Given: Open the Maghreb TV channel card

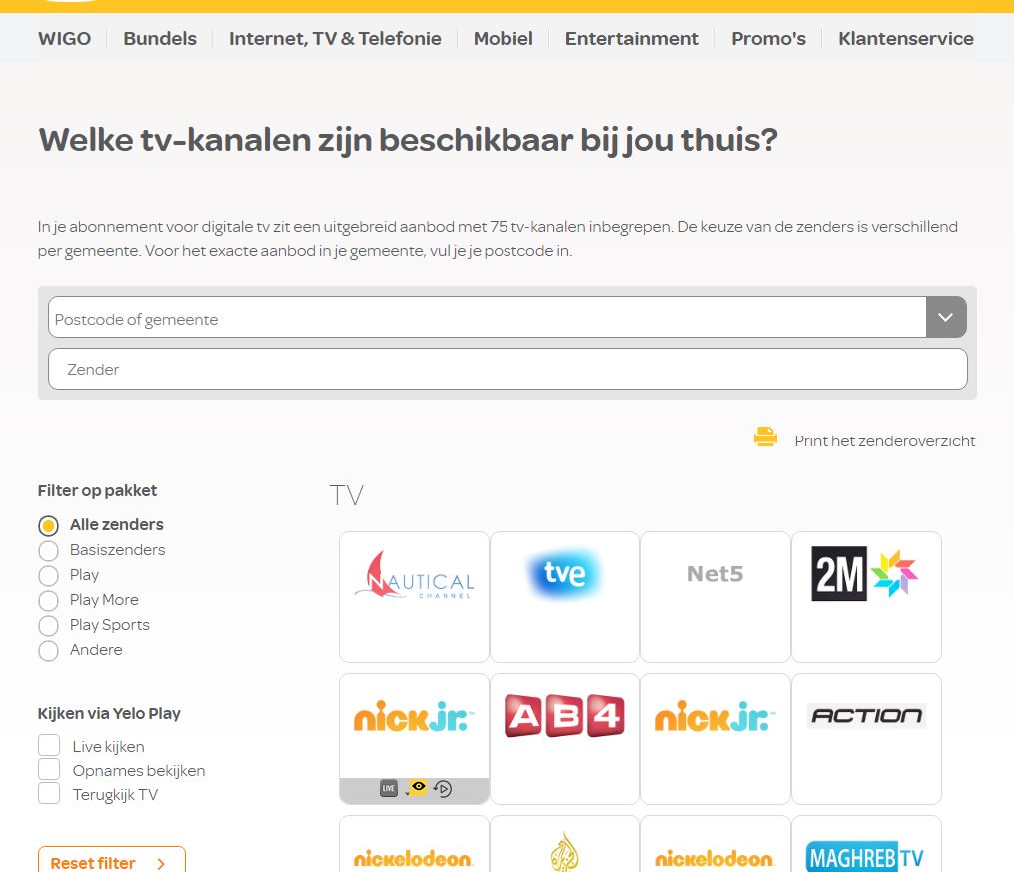Looking at the screenshot, I should [866, 844].
